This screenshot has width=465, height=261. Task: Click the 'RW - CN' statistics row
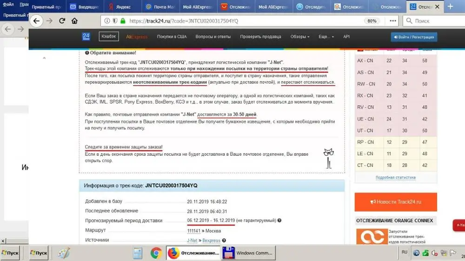click(x=396, y=84)
